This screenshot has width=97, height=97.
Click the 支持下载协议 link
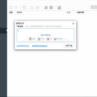[x=46, y=35]
